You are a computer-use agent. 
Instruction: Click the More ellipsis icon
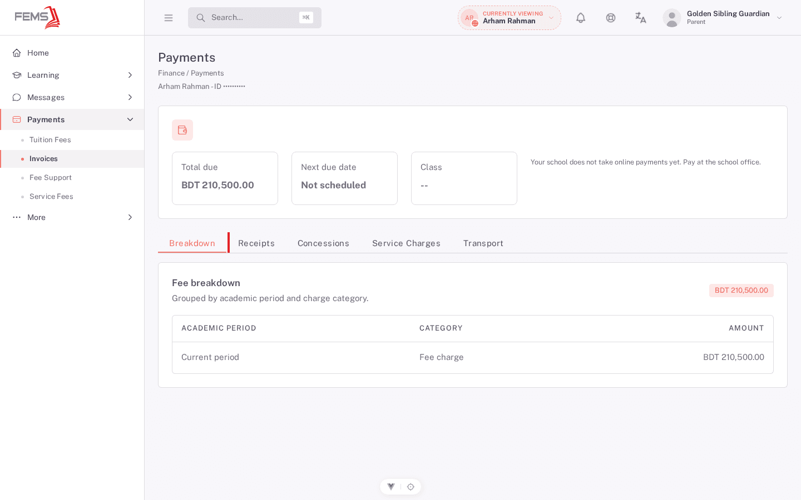(x=17, y=217)
